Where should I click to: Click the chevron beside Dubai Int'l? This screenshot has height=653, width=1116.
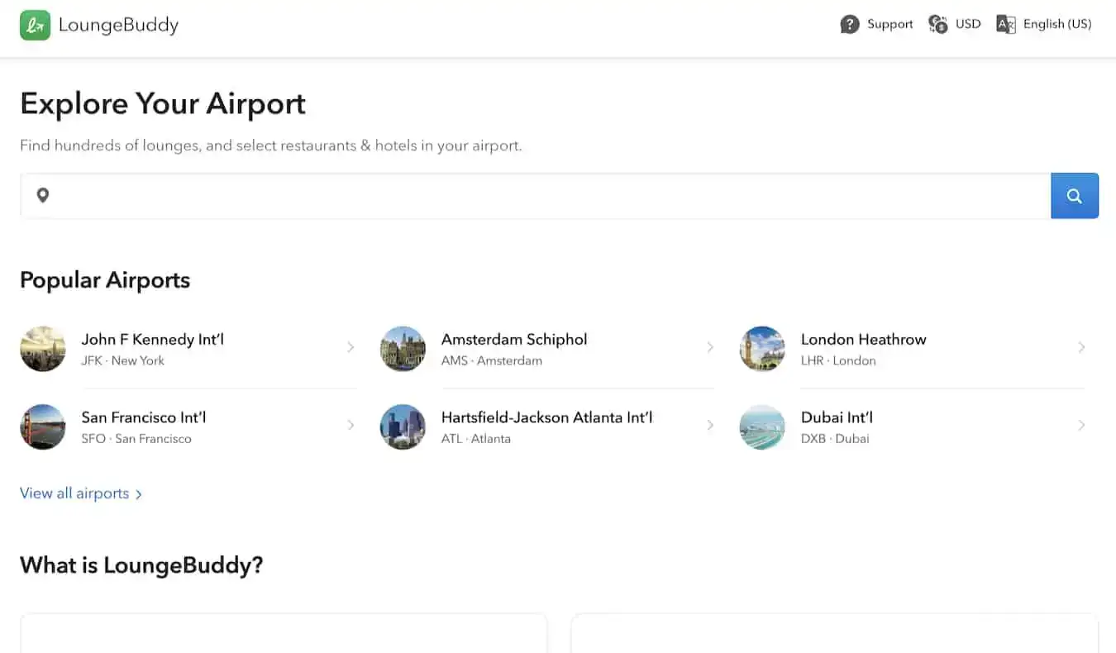tap(1081, 426)
